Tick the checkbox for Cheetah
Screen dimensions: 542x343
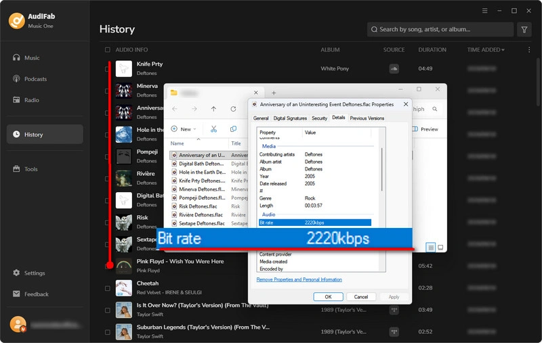108,288
